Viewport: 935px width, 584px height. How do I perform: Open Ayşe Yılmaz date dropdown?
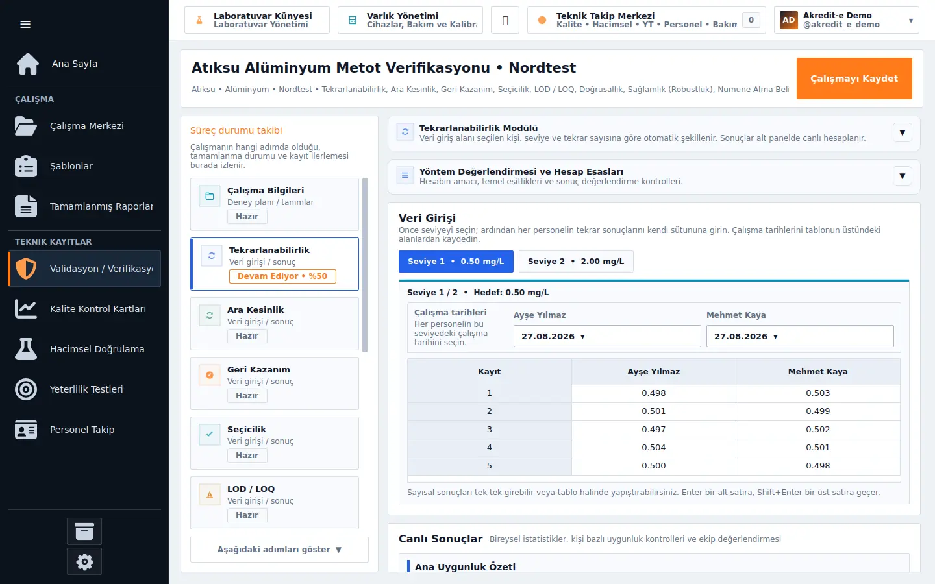click(x=607, y=336)
